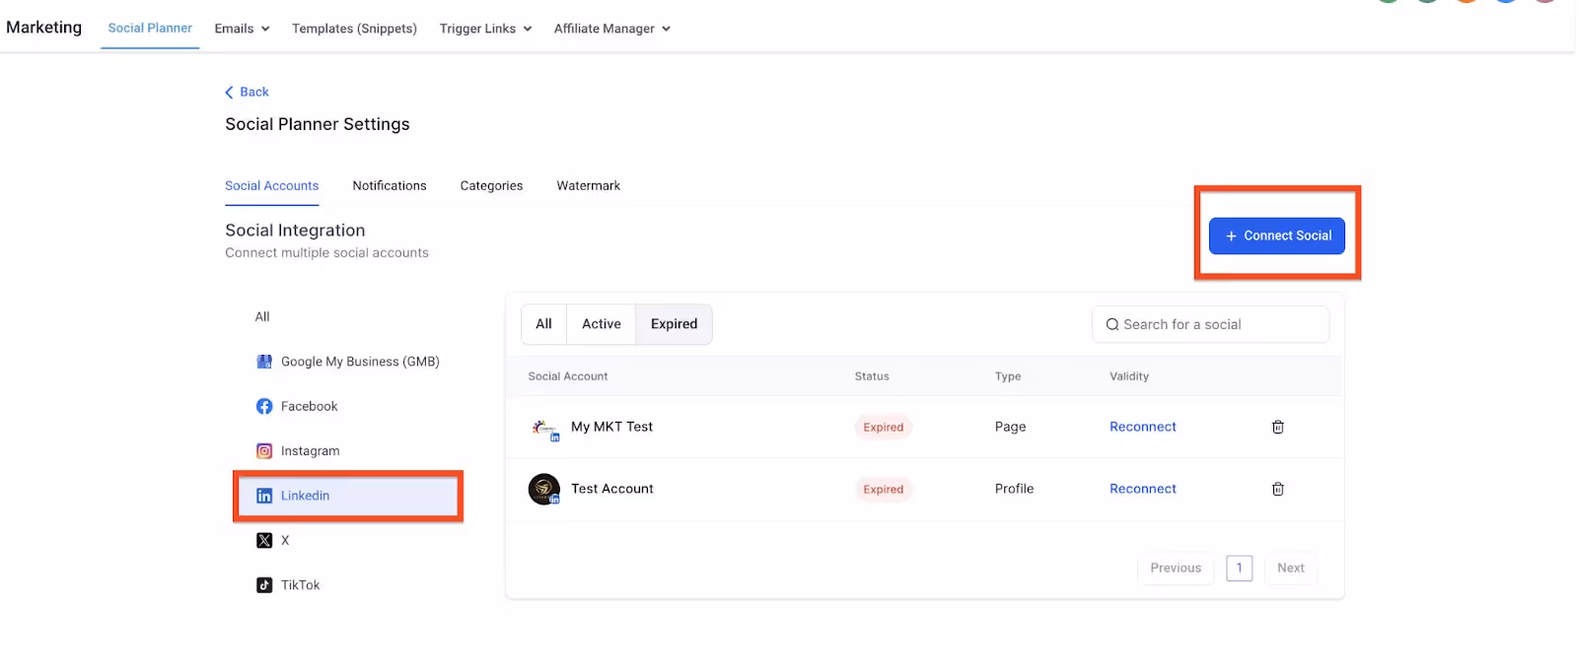
Task: Click the search magnifier icon
Action: (1112, 324)
